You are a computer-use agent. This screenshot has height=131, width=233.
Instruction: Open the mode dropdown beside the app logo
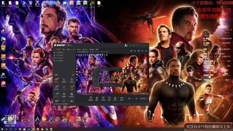click(x=69, y=45)
